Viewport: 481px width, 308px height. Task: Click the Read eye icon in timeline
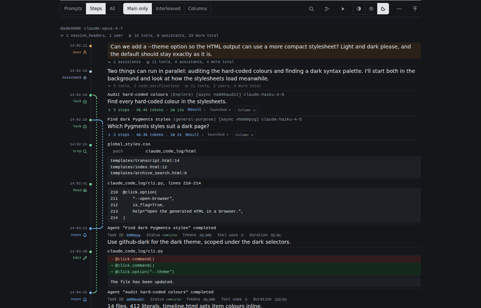click(x=85, y=190)
